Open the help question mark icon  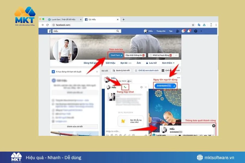(x=196, y=31)
